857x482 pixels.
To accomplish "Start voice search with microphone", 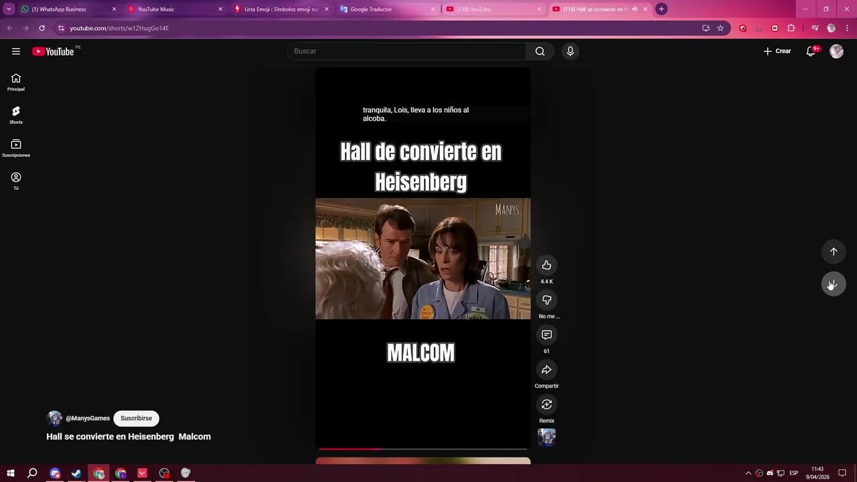I will [570, 52].
